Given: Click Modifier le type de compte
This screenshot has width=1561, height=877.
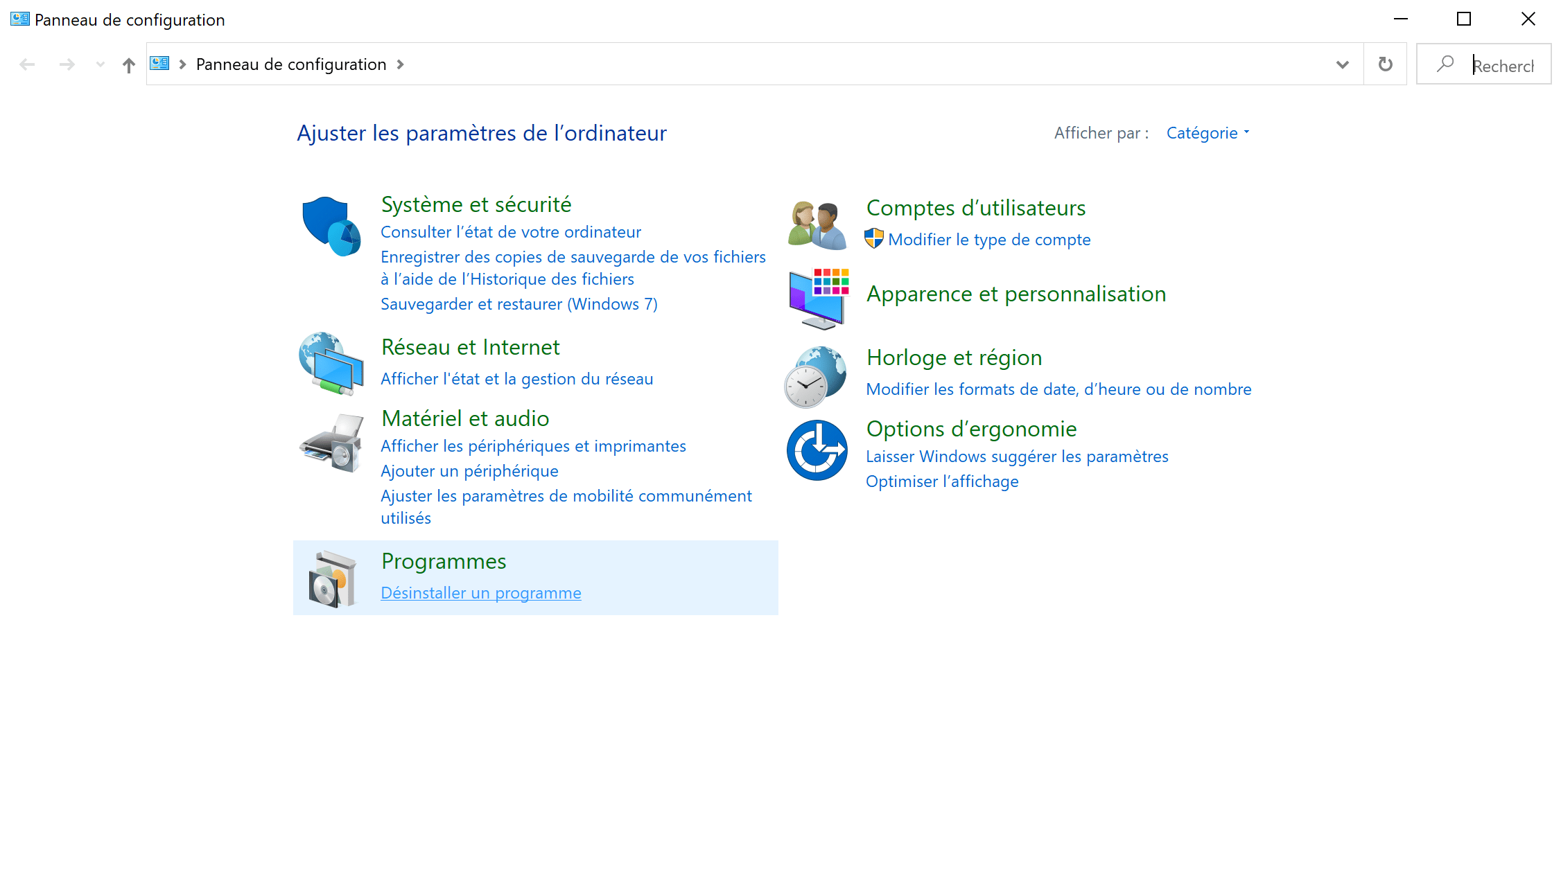Looking at the screenshot, I should [989, 240].
